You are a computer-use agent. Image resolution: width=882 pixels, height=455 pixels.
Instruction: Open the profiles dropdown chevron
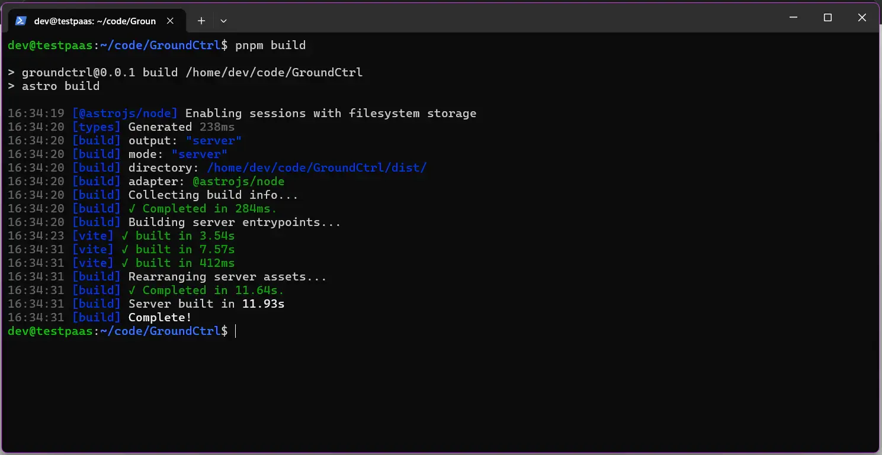coord(223,20)
